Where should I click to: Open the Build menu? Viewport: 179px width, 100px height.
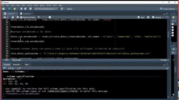coord(36,5)
